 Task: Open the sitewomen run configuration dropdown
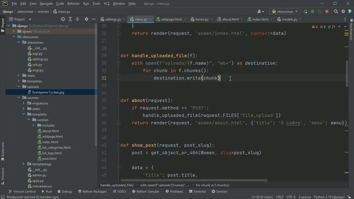(x=284, y=12)
